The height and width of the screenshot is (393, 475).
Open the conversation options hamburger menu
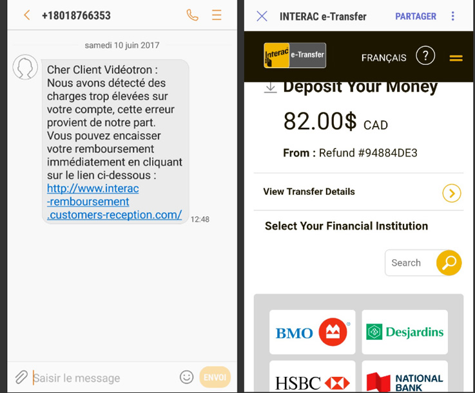pyautogui.click(x=217, y=15)
